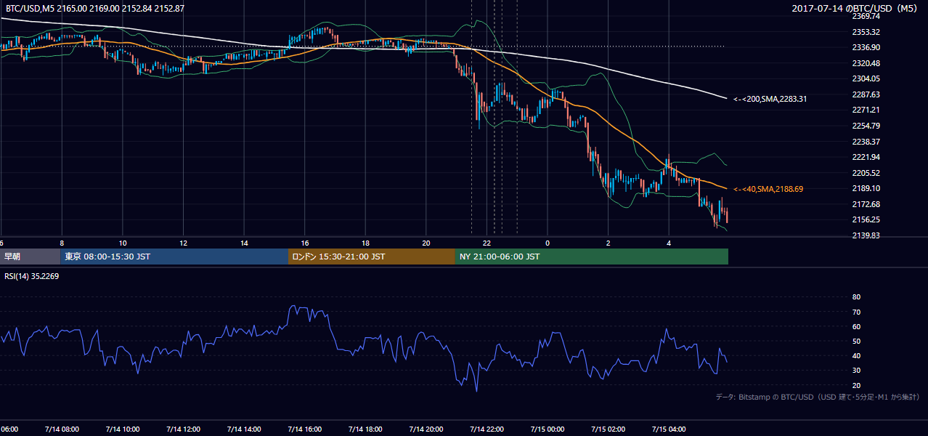Screen dimensions: 928x436
Task: Click hour tick 18 under the price chart
Action: [x=365, y=243]
